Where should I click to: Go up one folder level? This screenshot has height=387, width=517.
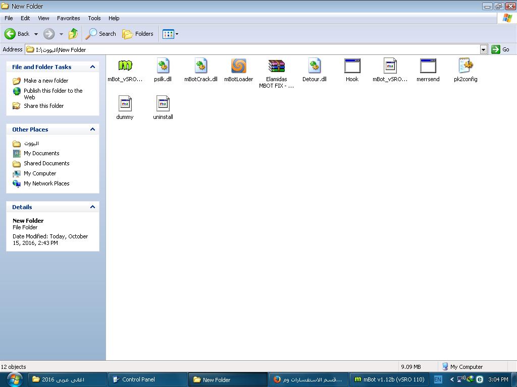(x=73, y=34)
